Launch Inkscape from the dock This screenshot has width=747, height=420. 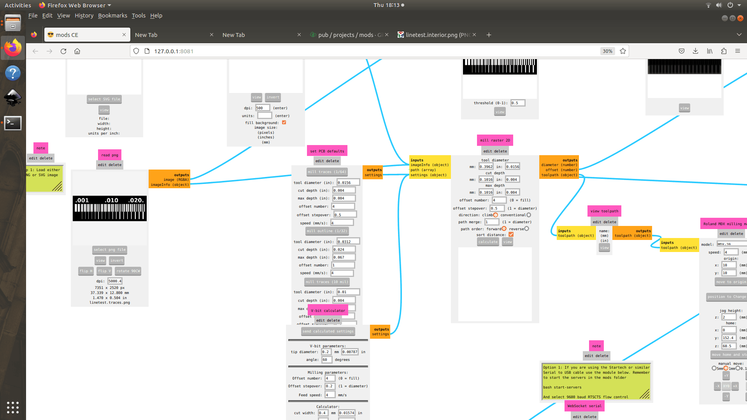click(x=12, y=98)
